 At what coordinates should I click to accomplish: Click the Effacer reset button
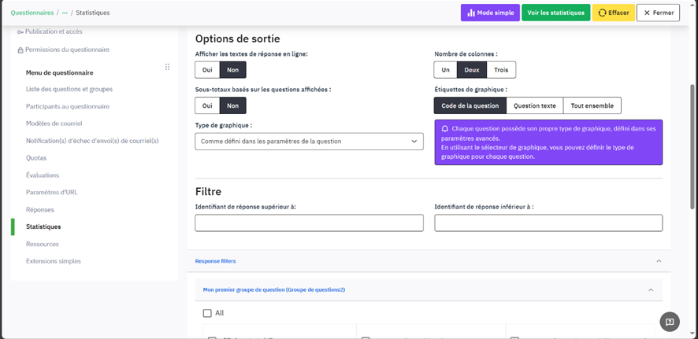[x=613, y=13]
